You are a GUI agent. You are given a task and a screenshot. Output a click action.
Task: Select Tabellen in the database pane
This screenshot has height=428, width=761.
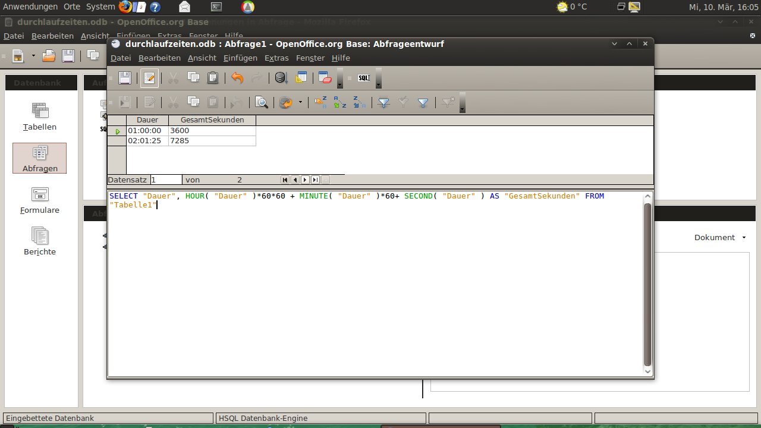tap(40, 117)
